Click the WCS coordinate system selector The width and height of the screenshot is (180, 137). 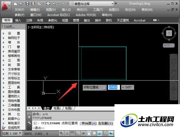pyautogui.click(x=168, y=45)
